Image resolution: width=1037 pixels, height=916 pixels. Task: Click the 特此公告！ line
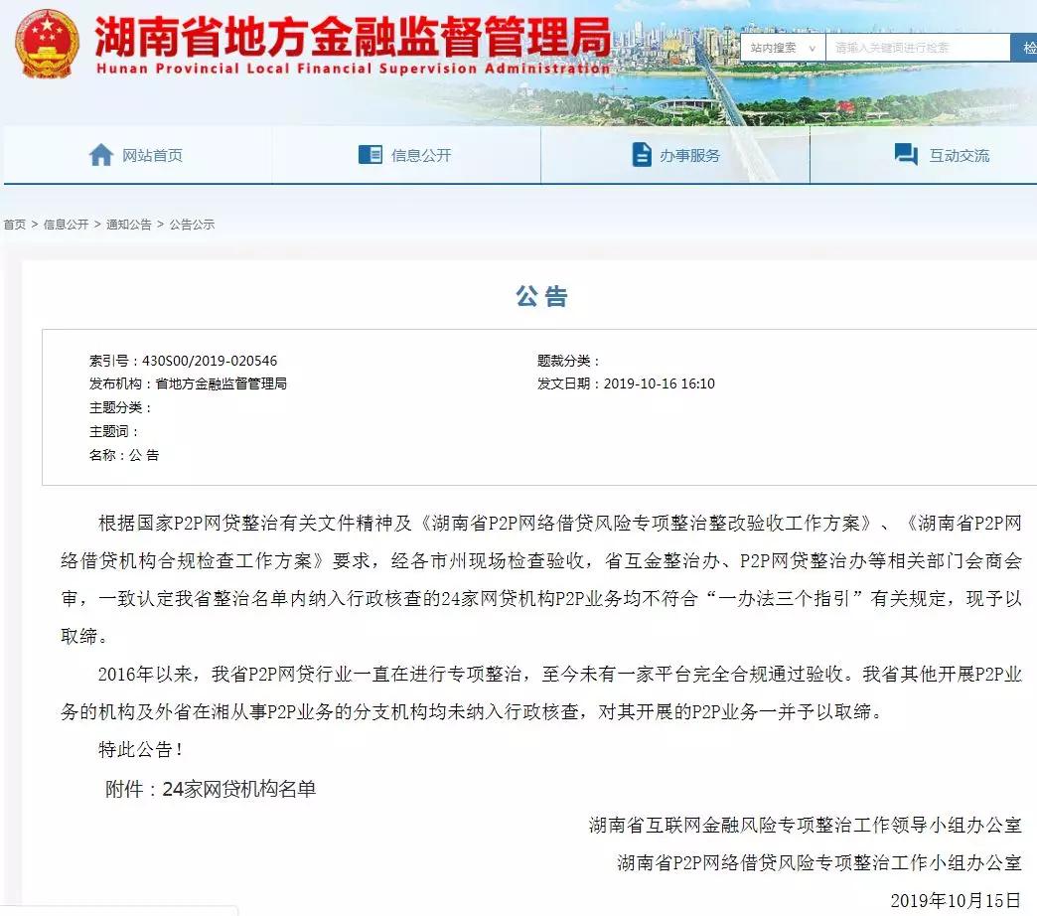(x=140, y=749)
